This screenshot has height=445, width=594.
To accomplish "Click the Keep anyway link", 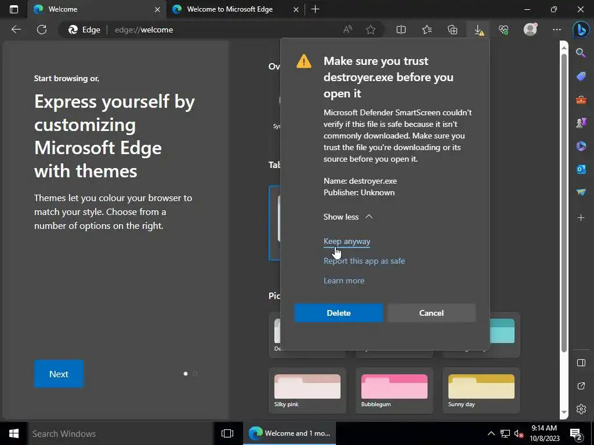I will coord(347,242).
